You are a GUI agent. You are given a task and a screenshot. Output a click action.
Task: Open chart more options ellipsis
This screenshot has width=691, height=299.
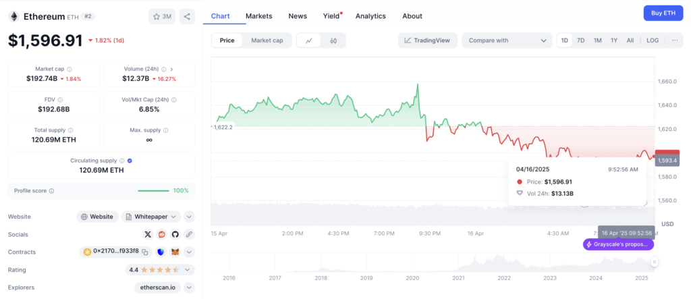coord(675,40)
